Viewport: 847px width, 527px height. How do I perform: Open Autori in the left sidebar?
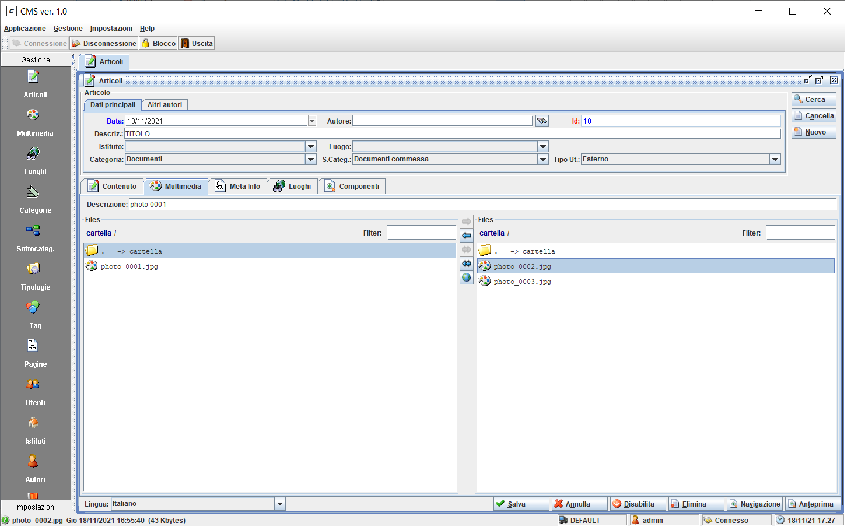(35, 469)
